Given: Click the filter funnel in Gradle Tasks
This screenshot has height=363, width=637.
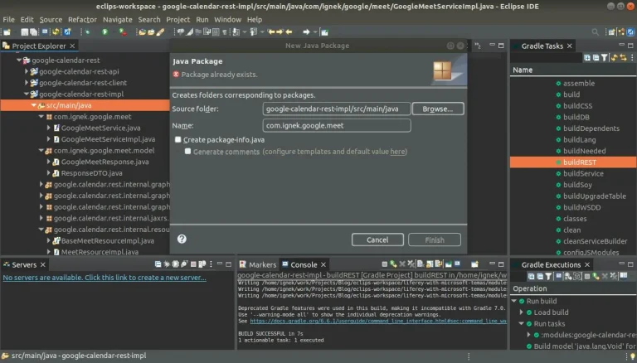Looking at the screenshot, I should coord(605,58).
